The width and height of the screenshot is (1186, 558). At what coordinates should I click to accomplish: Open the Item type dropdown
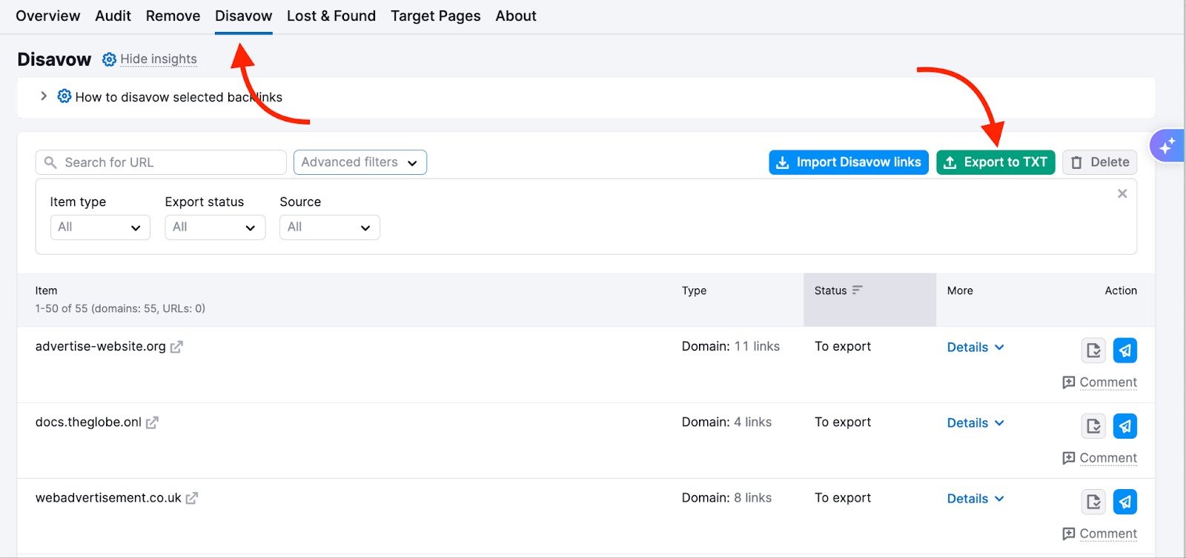(100, 227)
